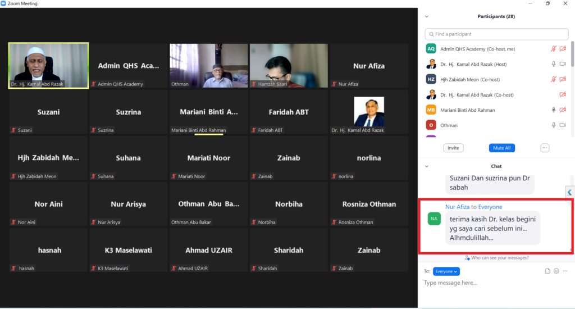
Task: Select Kamal Abd Razak profile photo tile
Action: (x=369, y=112)
